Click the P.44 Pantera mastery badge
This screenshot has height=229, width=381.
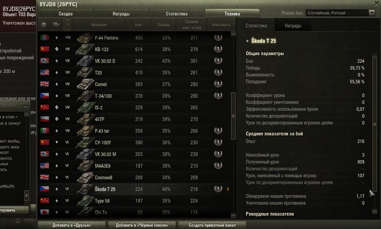click(x=218, y=37)
